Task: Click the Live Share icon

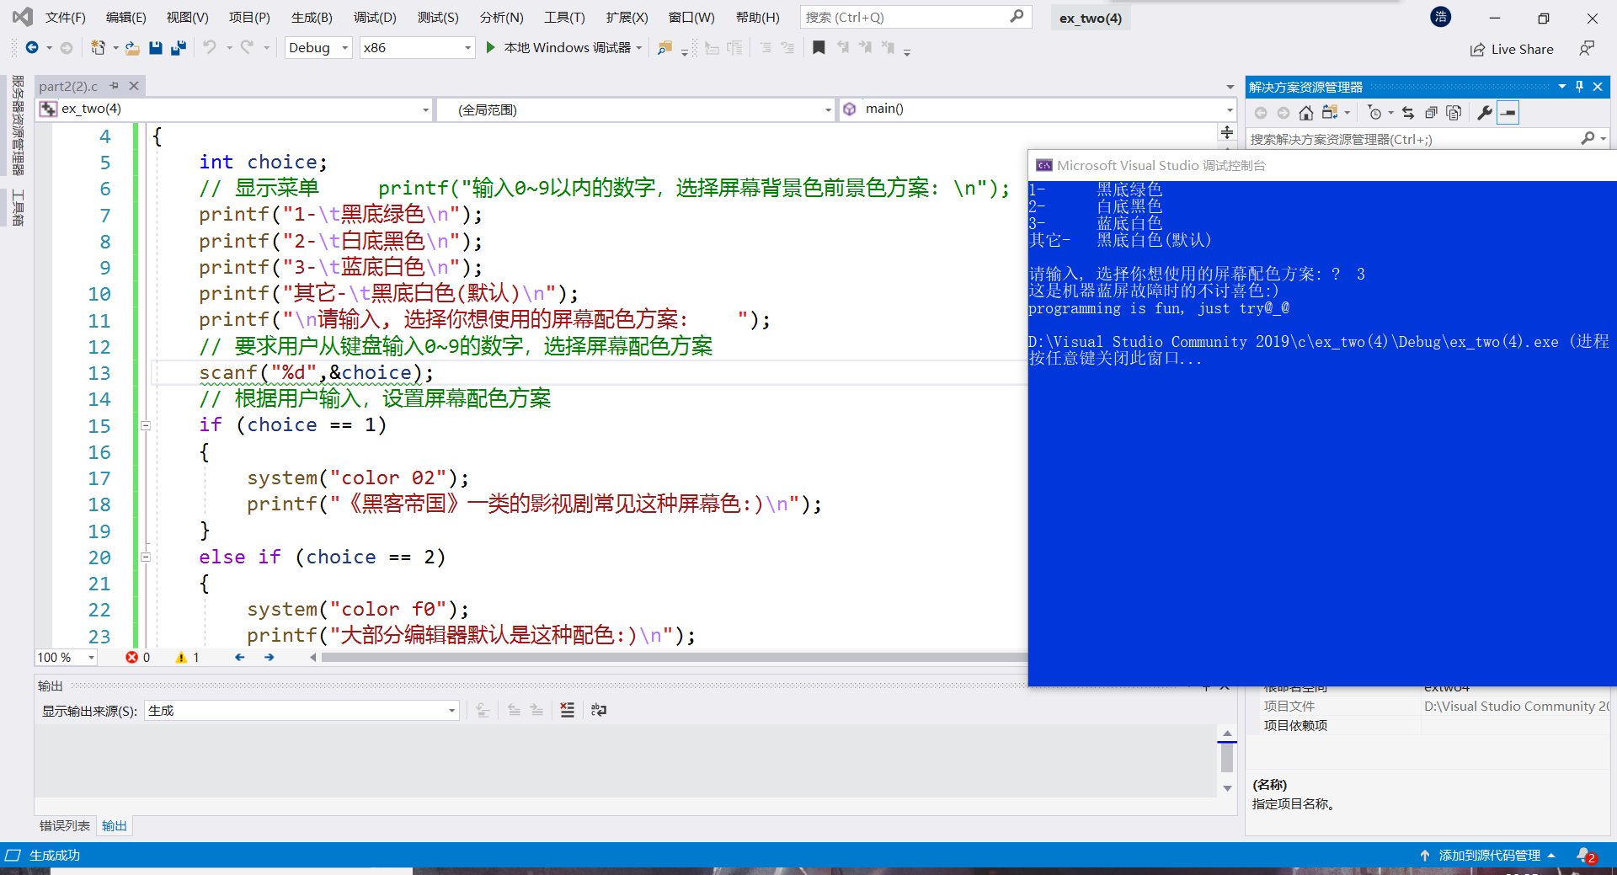Action: point(1477,50)
